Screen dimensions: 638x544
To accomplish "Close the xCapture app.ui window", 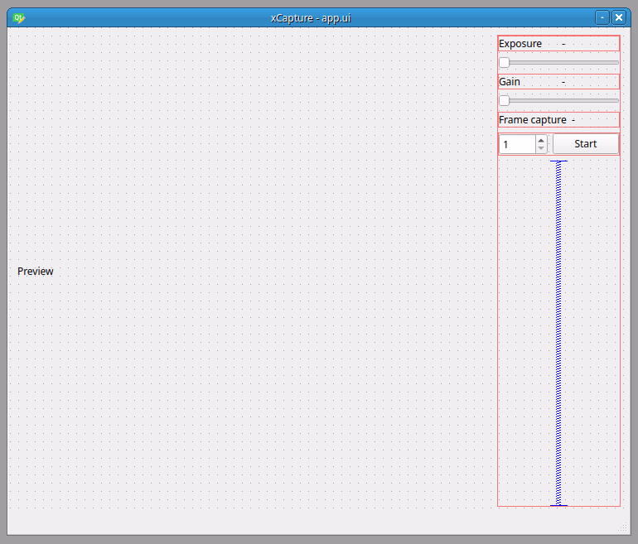I will tap(618, 17).
